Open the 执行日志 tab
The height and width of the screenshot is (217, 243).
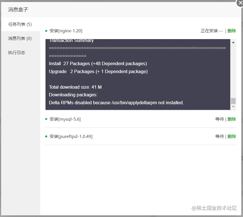coord(17,52)
